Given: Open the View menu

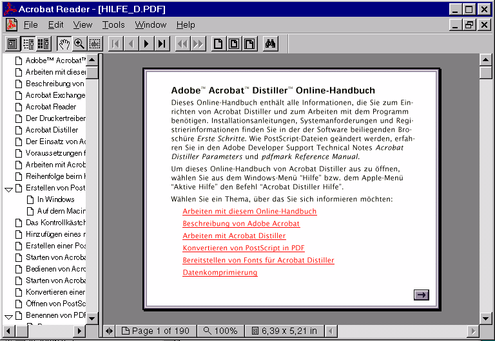Looking at the screenshot, I should (x=82, y=24).
